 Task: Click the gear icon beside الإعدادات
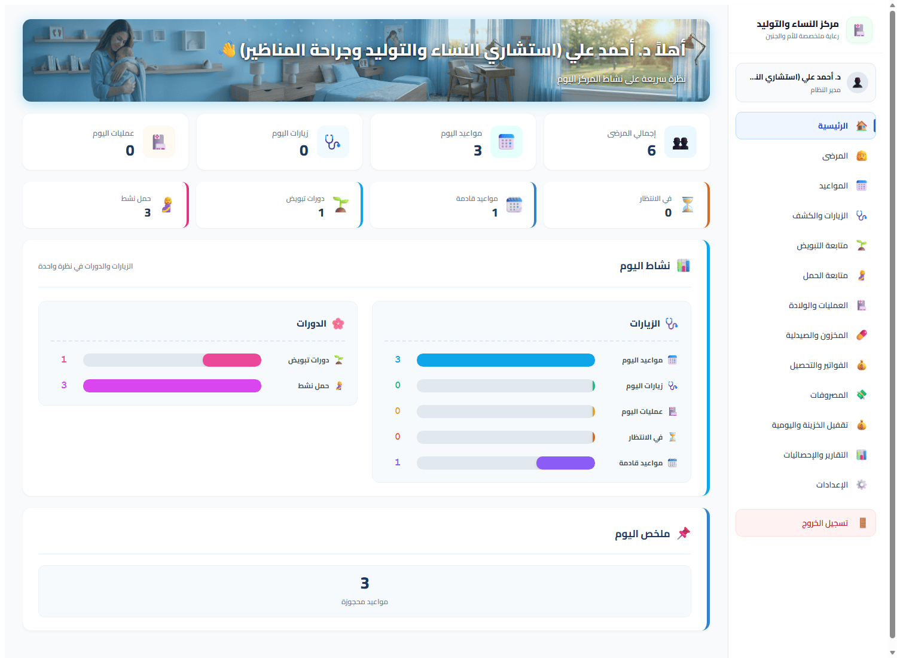click(x=862, y=485)
